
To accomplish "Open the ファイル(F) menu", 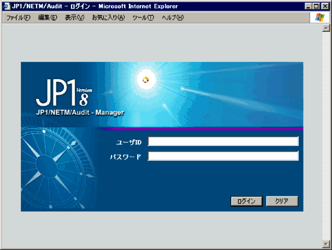I will point(18,18).
